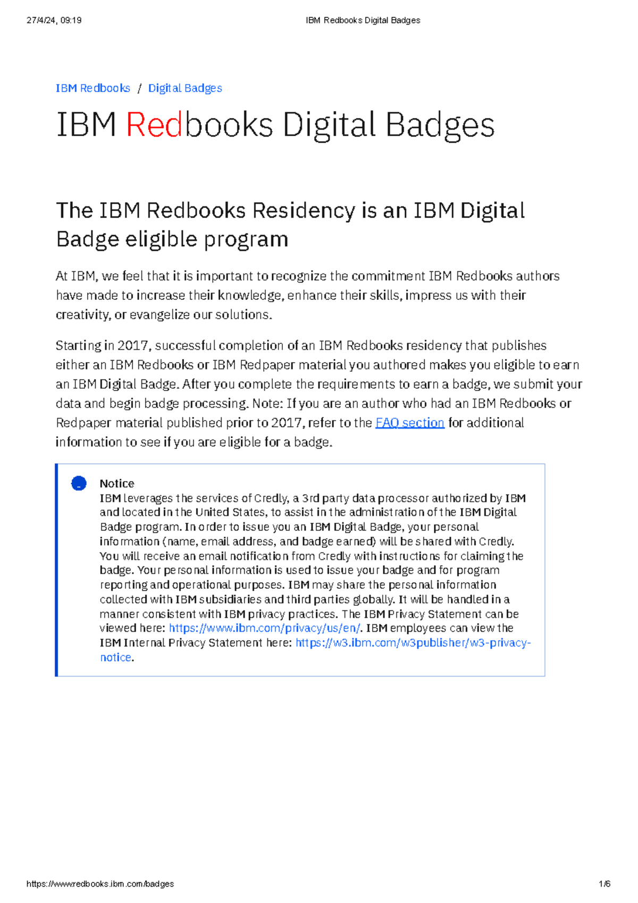Follow the FAQ section link
This screenshot has height=903, width=638.
click(410, 423)
